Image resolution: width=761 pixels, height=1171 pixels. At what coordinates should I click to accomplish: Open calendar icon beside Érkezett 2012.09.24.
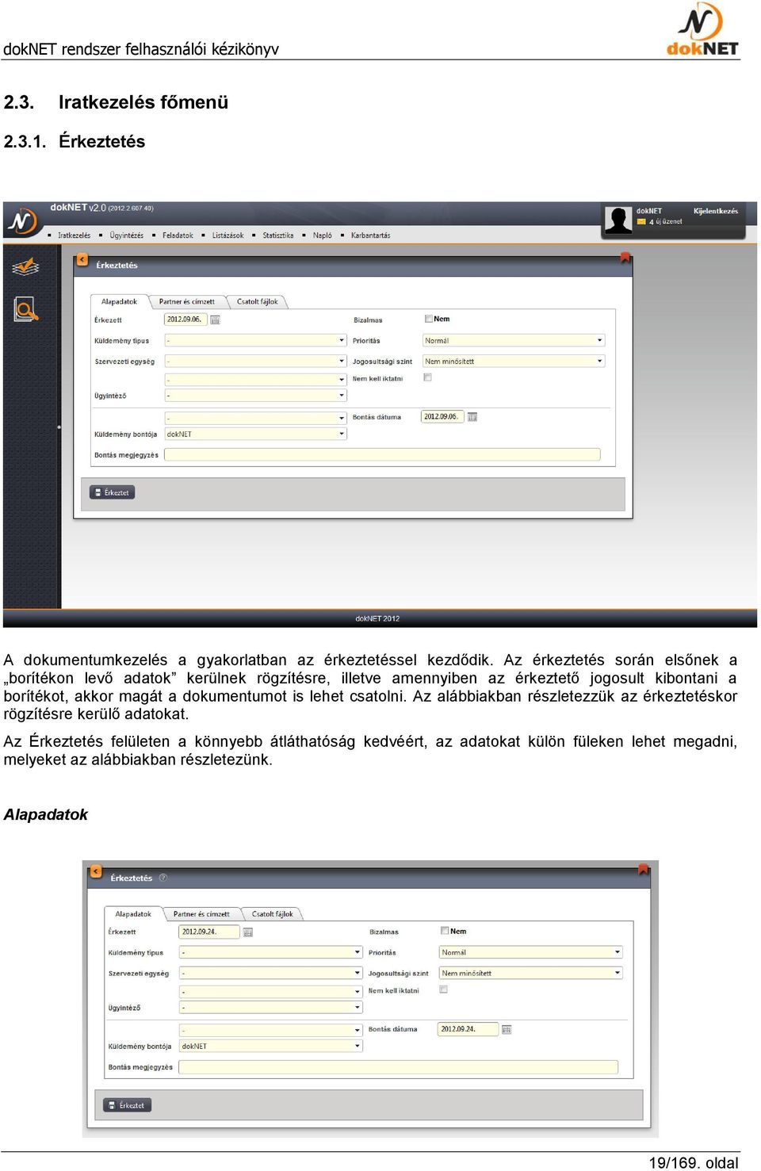point(248,932)
